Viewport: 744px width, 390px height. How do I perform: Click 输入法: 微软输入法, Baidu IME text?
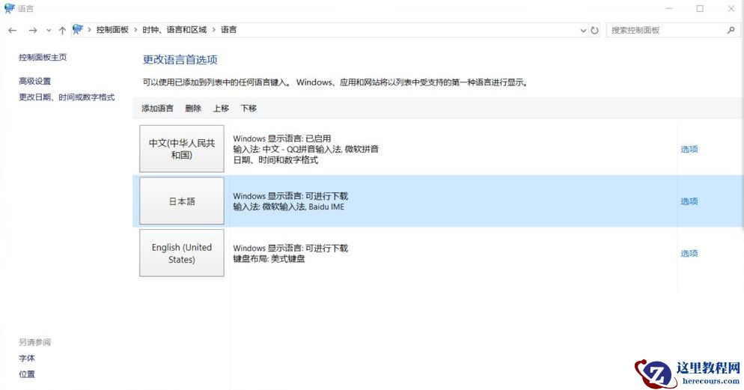[288, 207]
